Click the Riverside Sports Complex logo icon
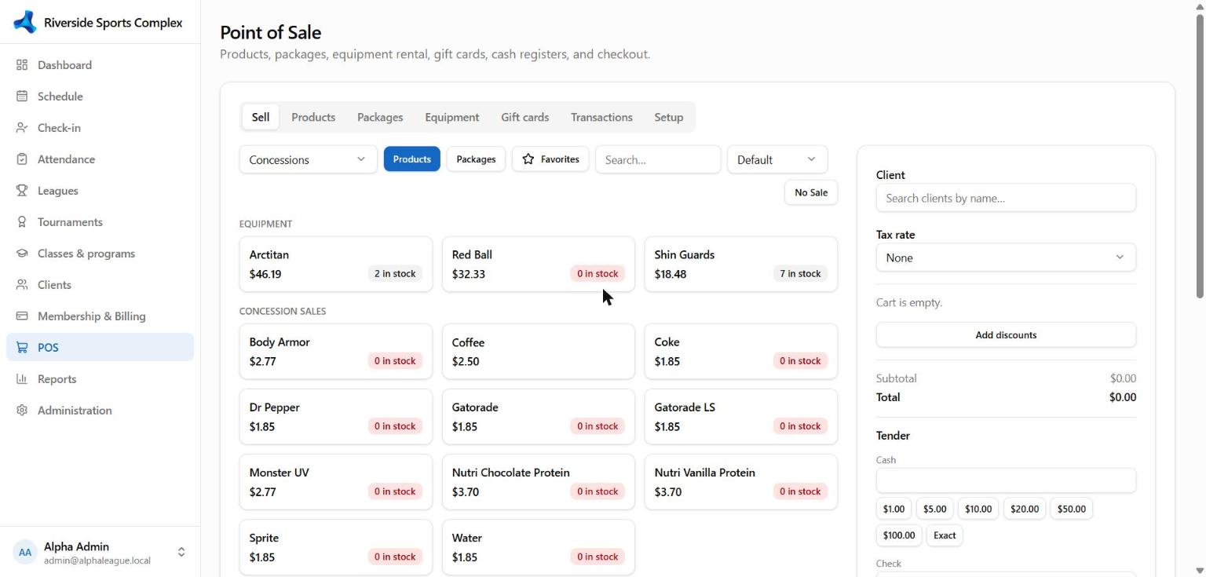 [25, 22]
